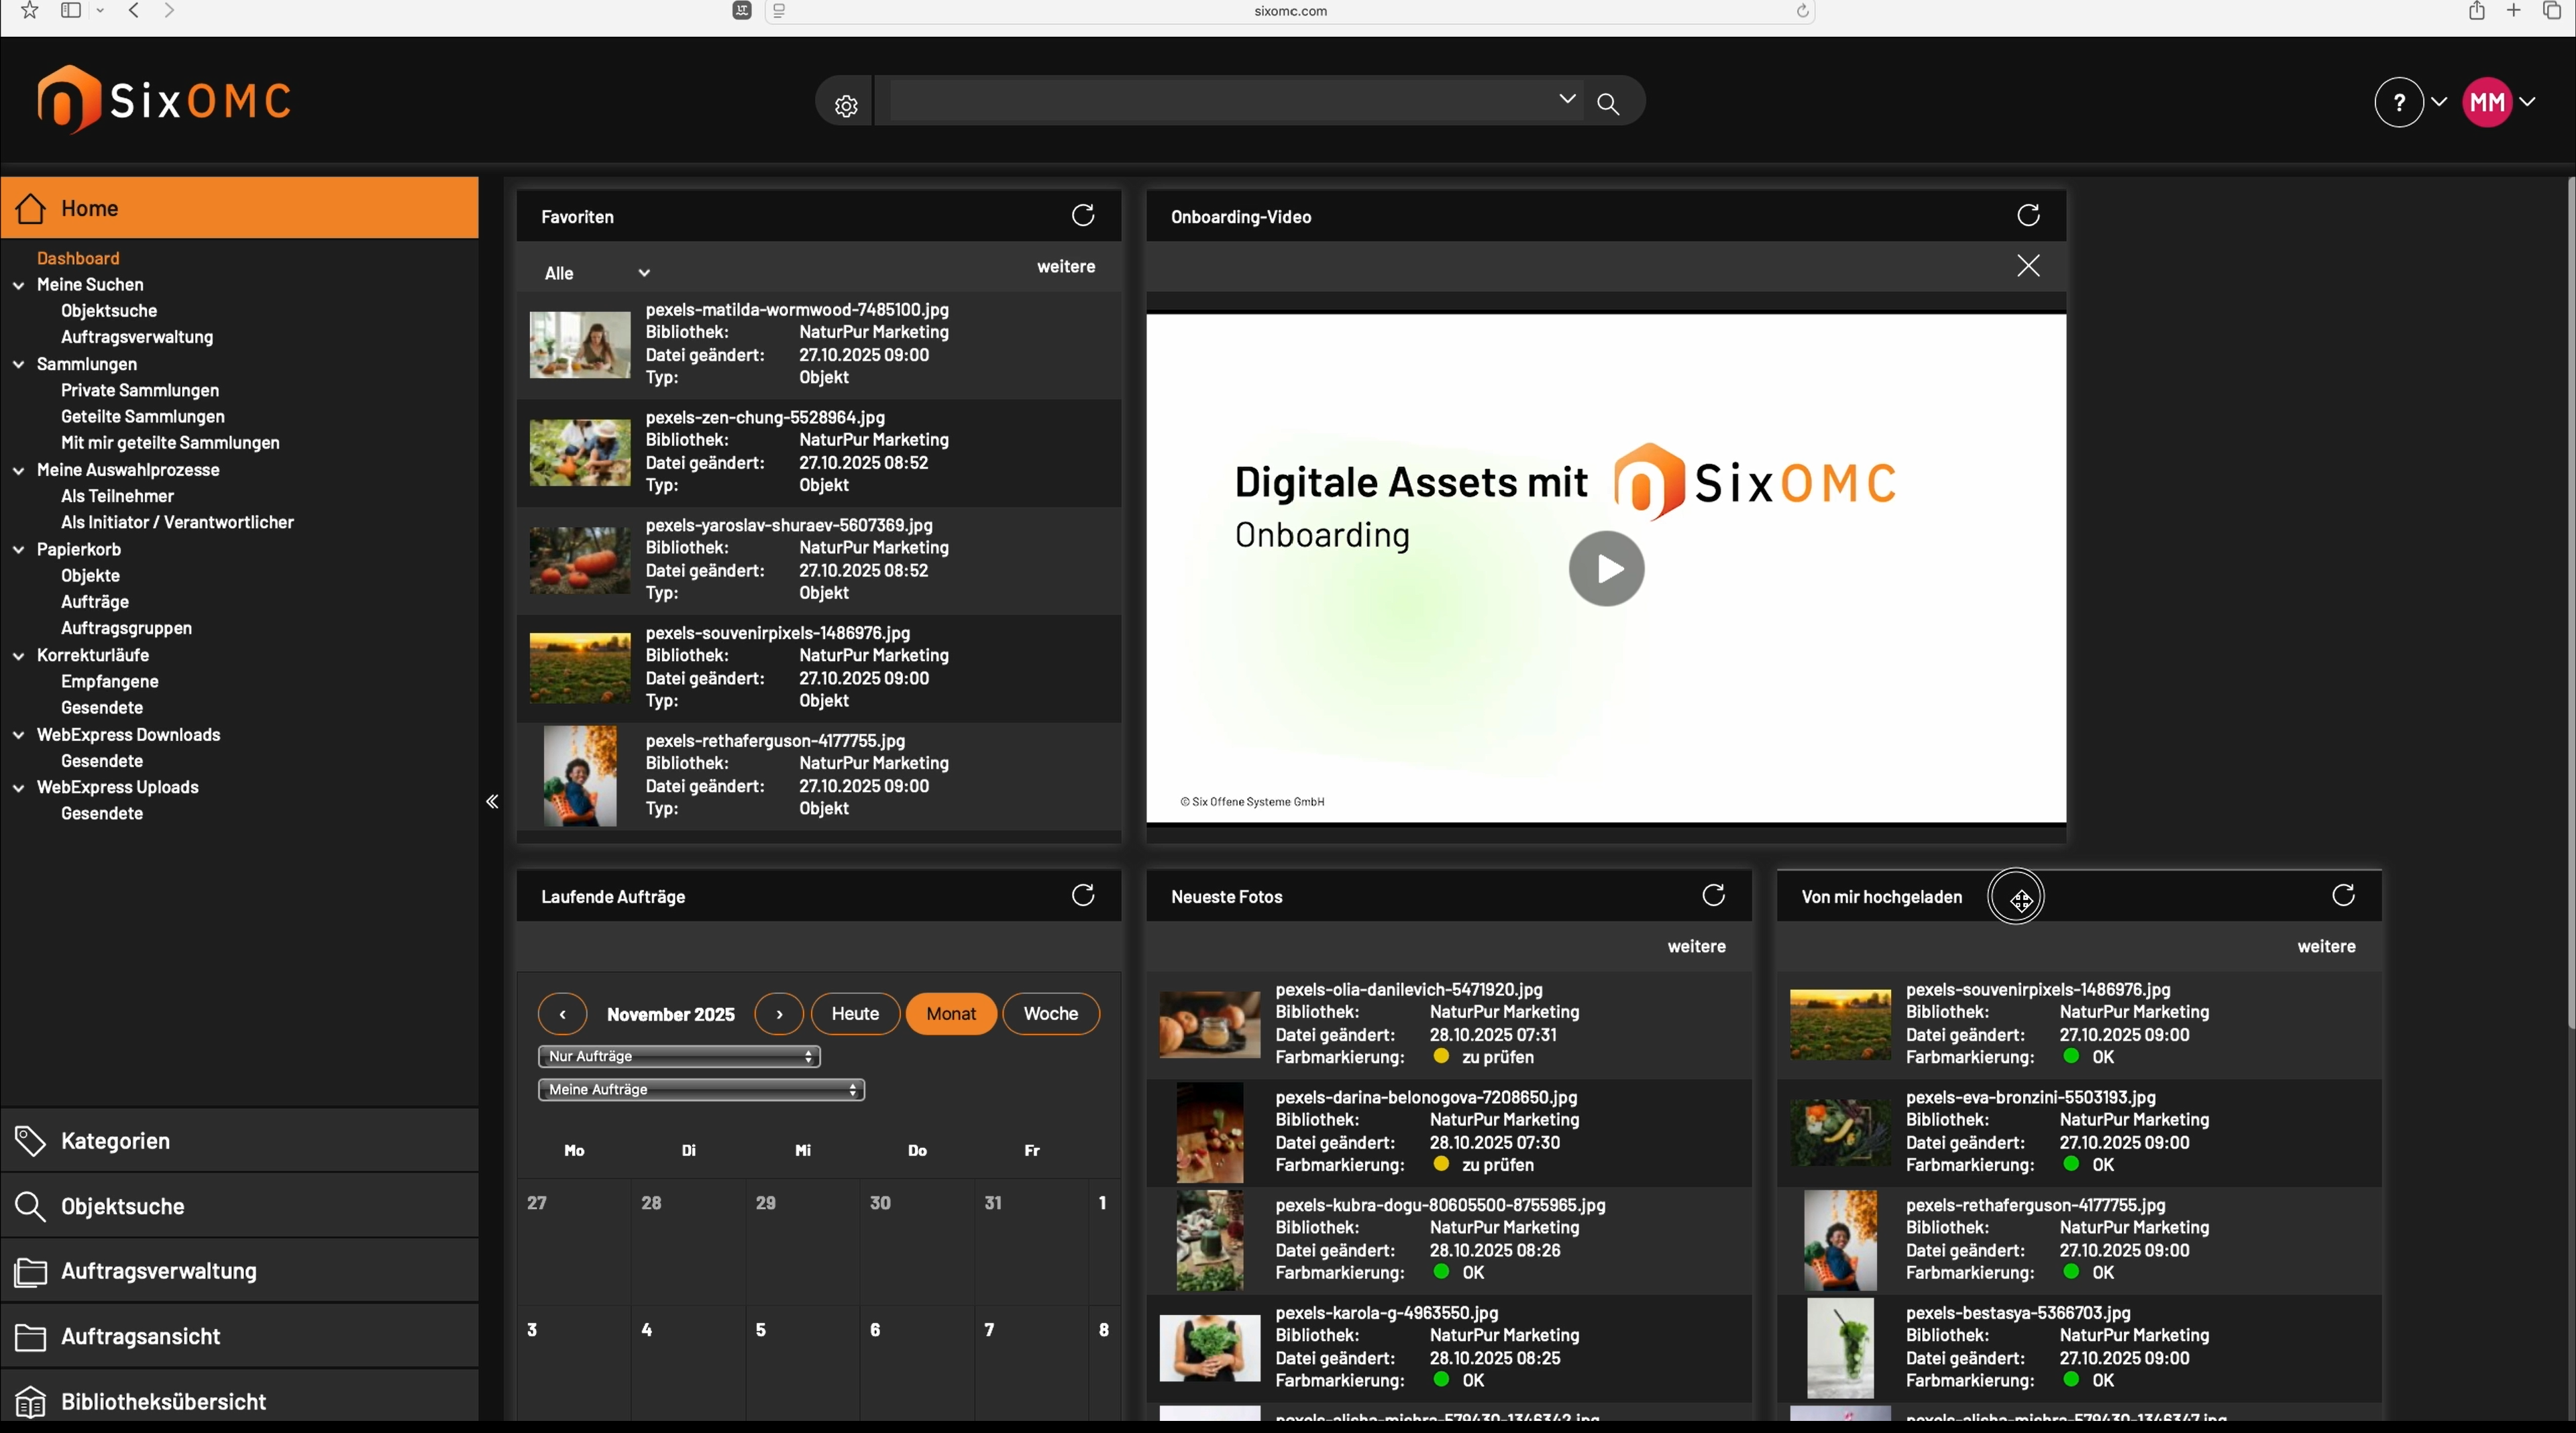This screenshot has width=2576, height=1433.
Task: Collapse the Sammlungen tree node
Action: (x=18, y=365)
